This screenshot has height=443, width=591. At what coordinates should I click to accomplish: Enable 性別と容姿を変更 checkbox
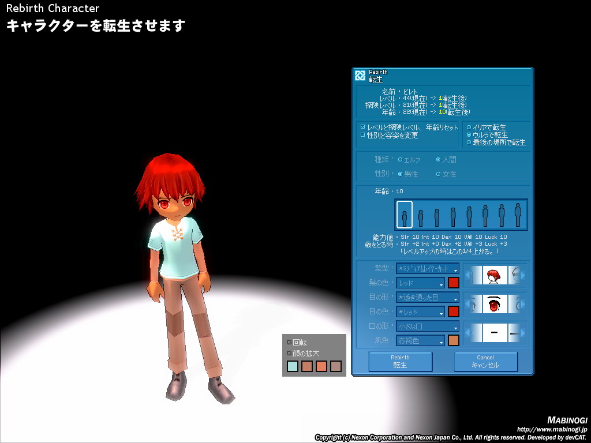coord(362,135)
